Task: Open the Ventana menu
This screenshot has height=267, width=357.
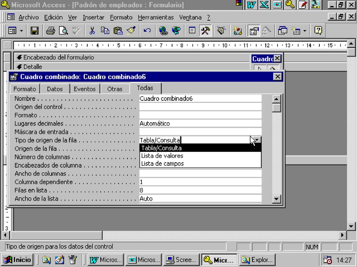Action: pos(190,17)
